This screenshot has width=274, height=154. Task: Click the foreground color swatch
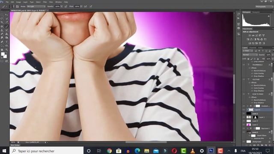coord(3,54)
